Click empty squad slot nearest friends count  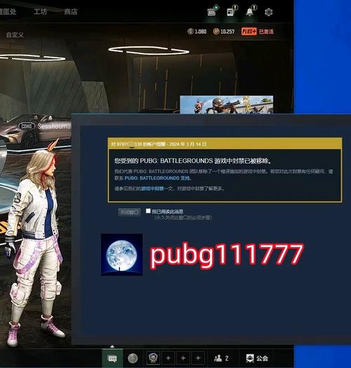(198, 358)
